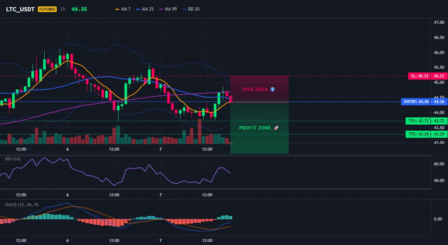Screen dimensions: 448x245
Task: Toggle the MA 7 legend item
Action: (x=123, y=9)
